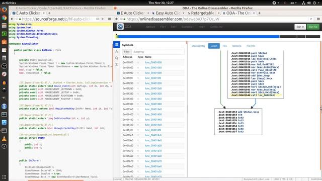This screenshot has width=322, height=181.
Task: Click the dark segment at end of navigation bar
Action: coord(313,37)
